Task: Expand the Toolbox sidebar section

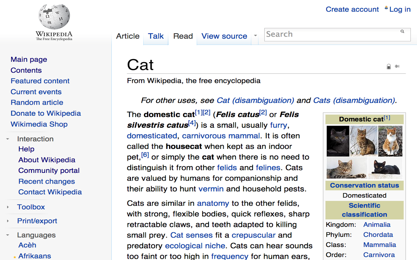Action: [x=7, y=207]
